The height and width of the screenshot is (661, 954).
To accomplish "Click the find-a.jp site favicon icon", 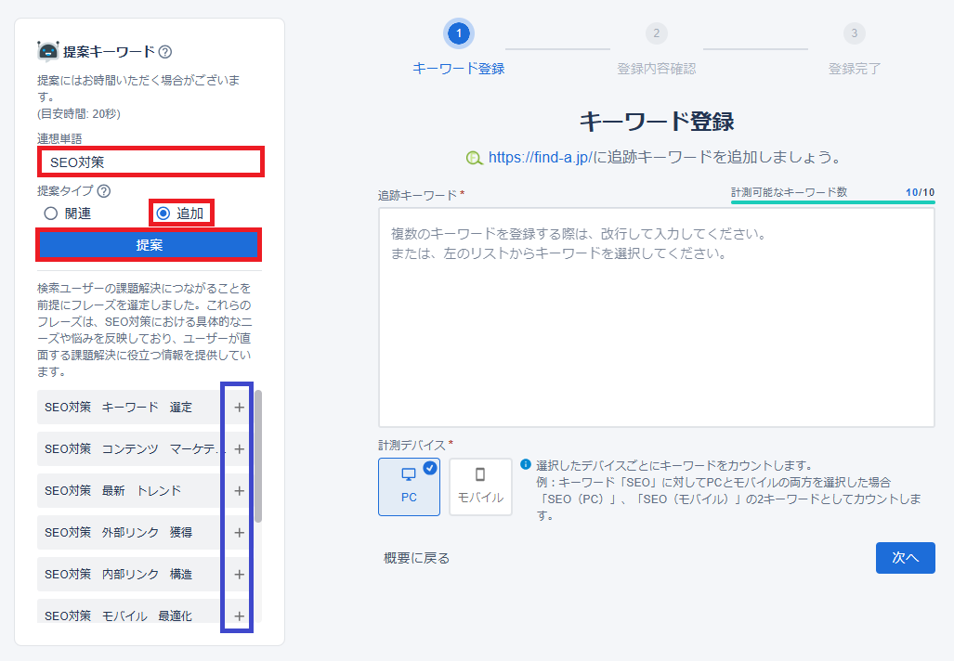I will pyautogui.click(x=475, y=158).
